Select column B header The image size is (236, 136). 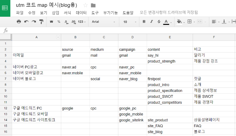[x=75, y=37]
